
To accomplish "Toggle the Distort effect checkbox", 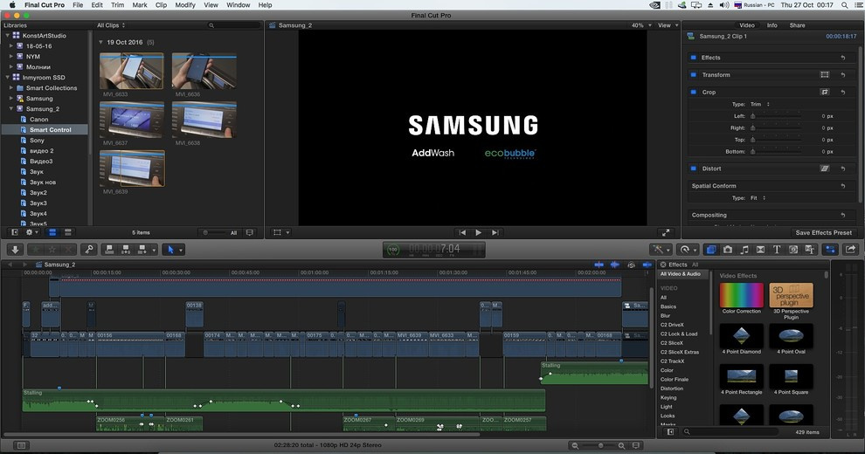I will [694, 169].
